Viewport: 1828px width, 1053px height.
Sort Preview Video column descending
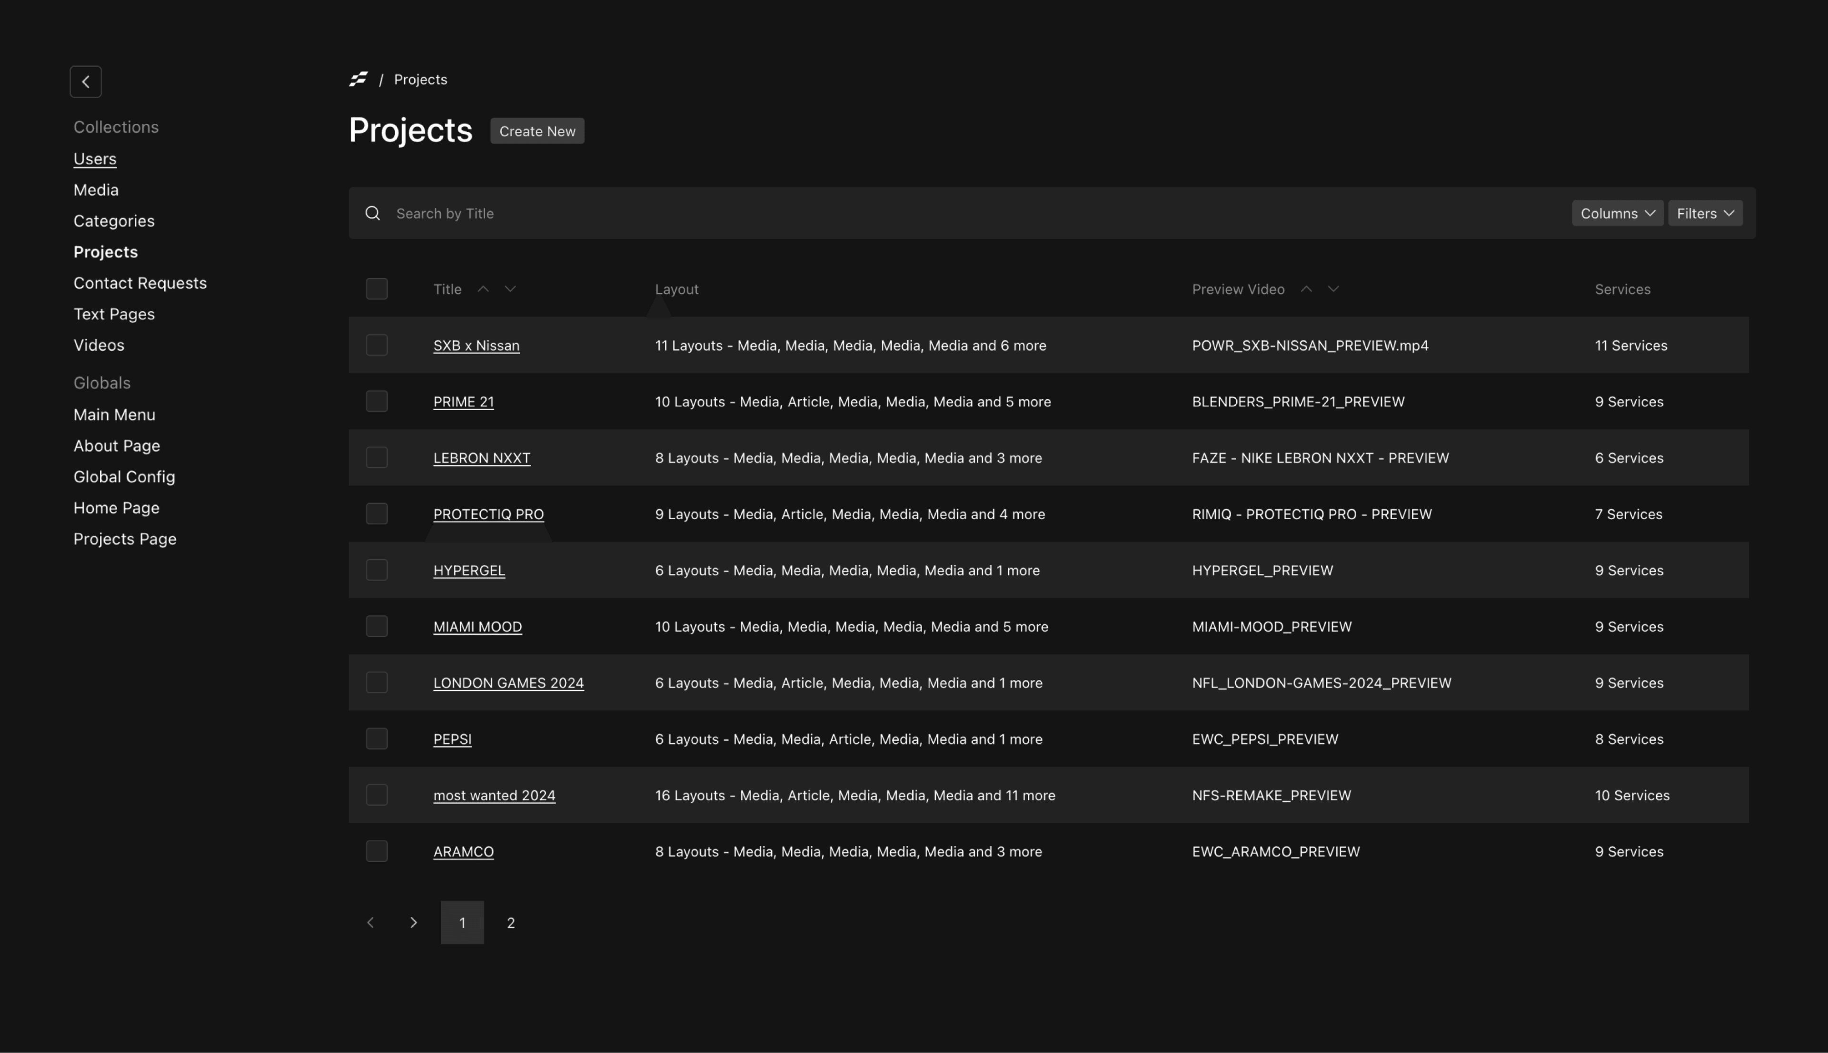[1333, 289]
